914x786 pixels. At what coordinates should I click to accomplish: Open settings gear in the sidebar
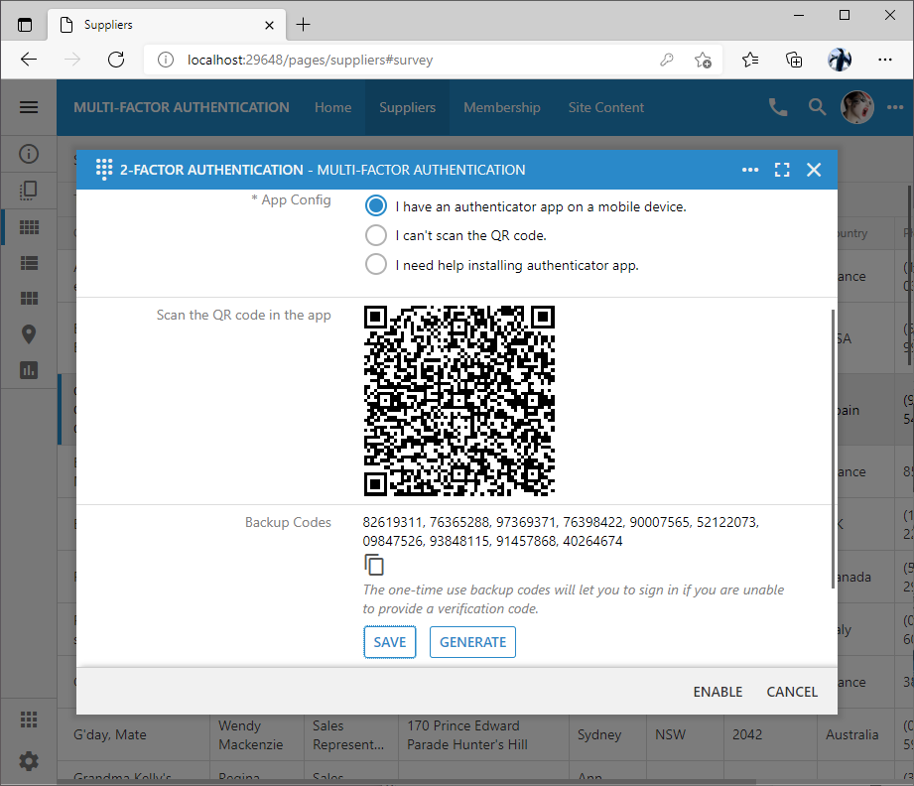pos(29,761)
